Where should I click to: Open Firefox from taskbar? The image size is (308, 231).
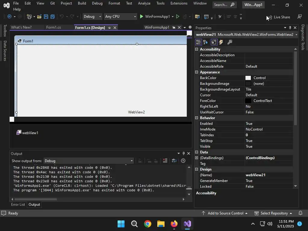point(174,224)
